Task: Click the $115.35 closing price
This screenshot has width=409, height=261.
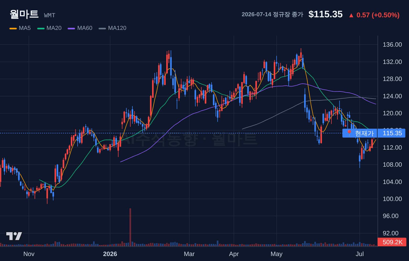Action: coord(325,14)
